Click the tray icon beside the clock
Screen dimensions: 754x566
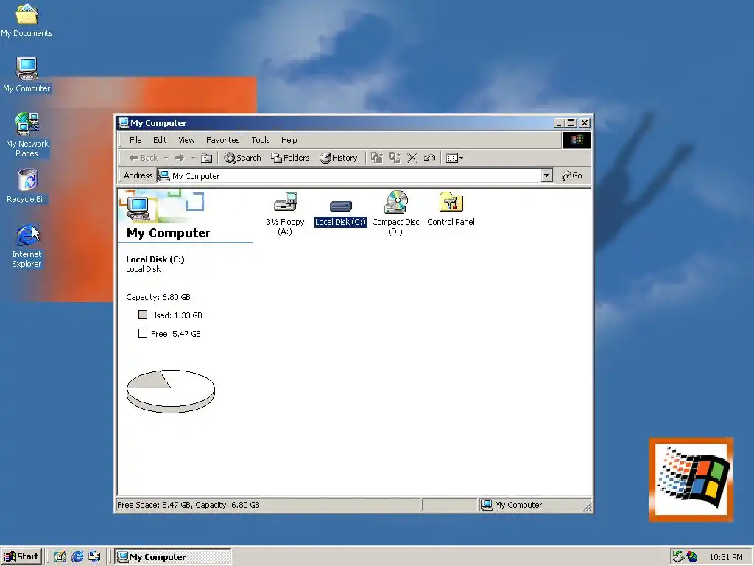[692, 557]
